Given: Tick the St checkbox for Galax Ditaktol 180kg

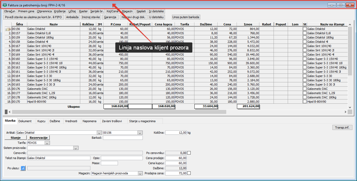Looking at the screenshot, I should pos(305,37).
